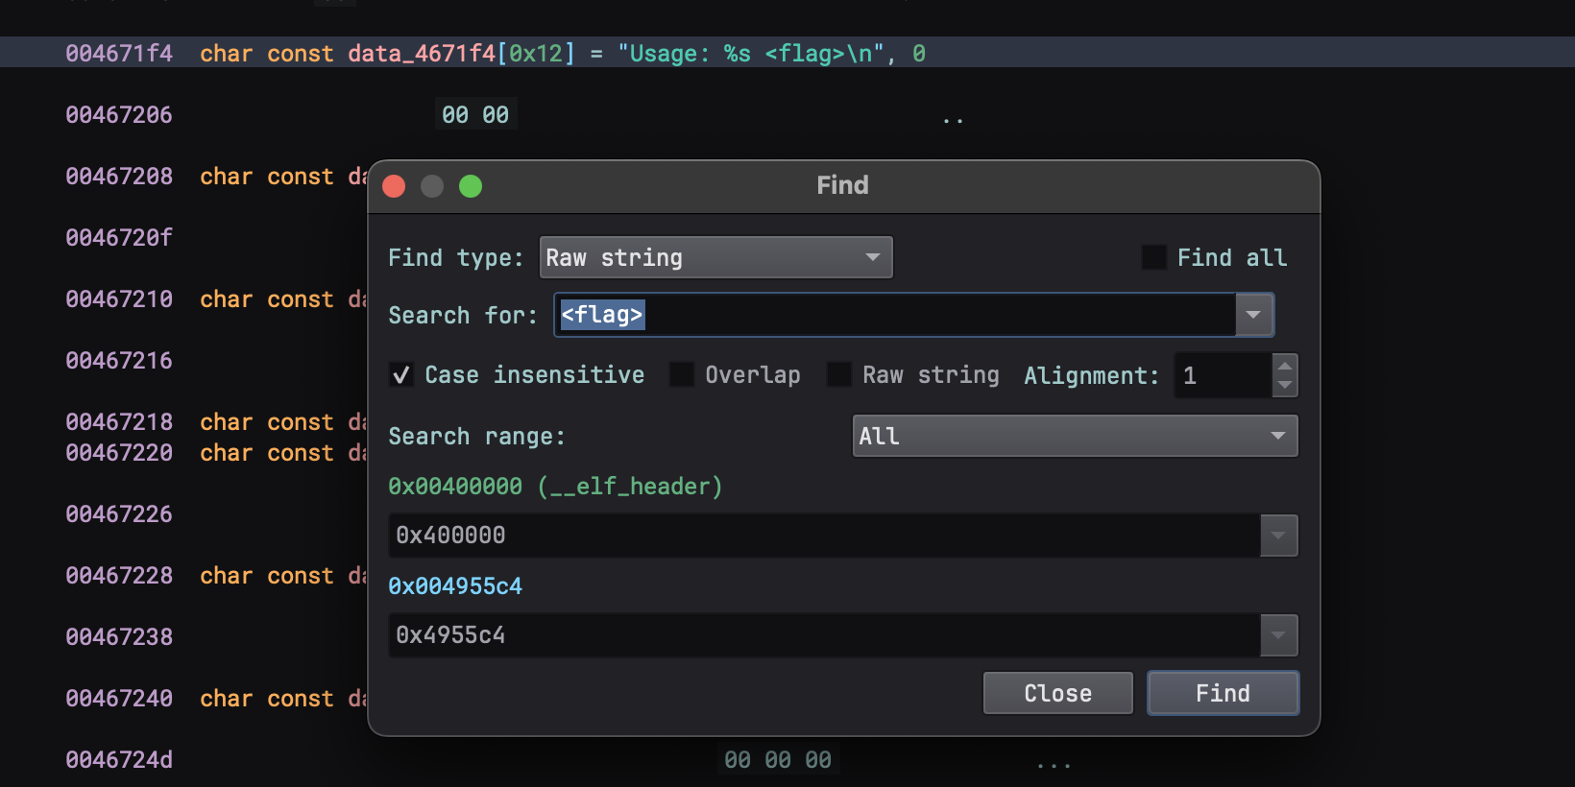
Task: Click the 0x400000 start address field
Action: pos(825,536)
